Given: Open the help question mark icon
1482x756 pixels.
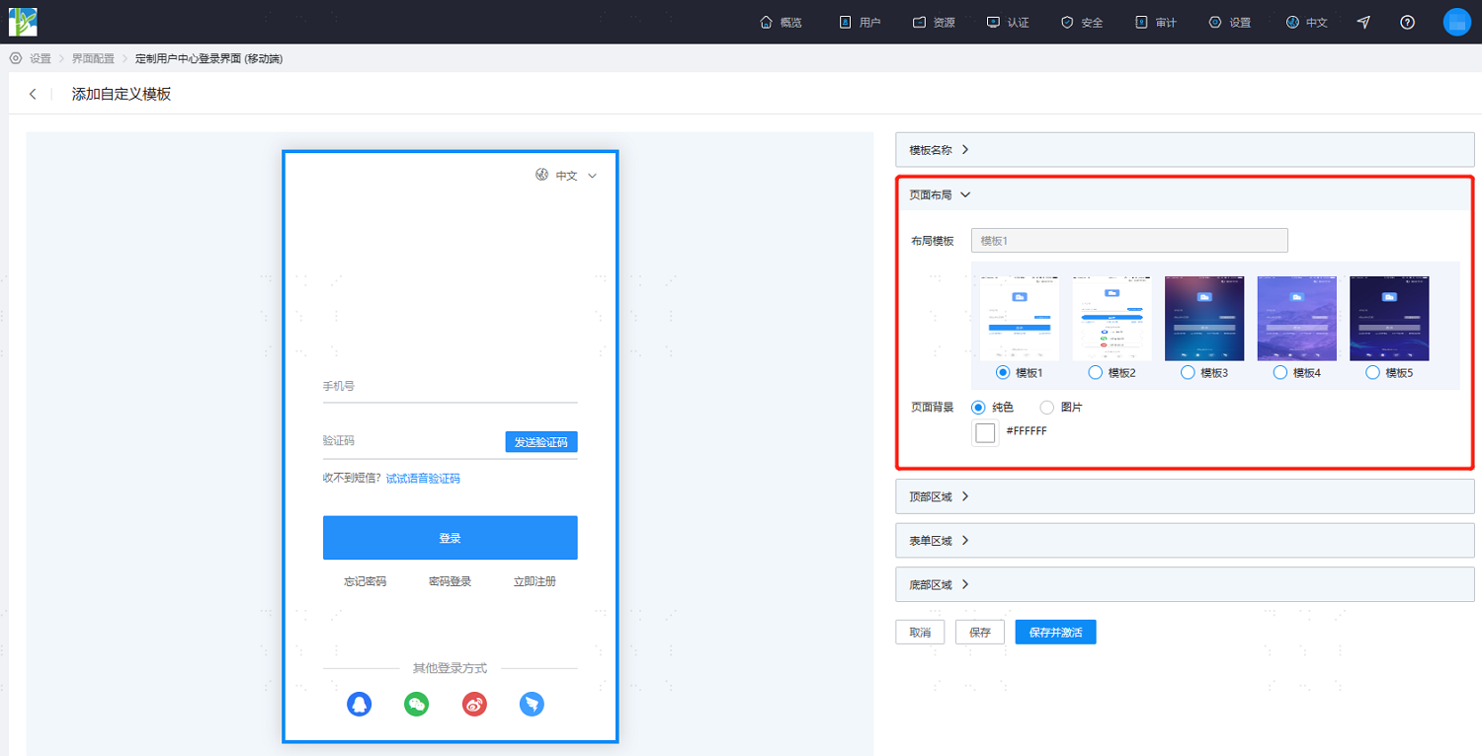Looking at the screenshot, I should (1408, 22).
